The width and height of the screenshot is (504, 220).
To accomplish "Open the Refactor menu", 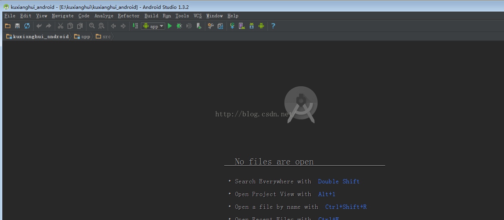I will coord(129,16).
